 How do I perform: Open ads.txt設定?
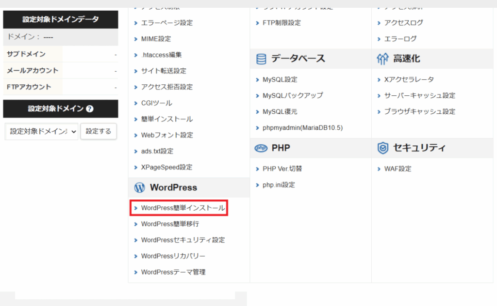pos(157,152)
